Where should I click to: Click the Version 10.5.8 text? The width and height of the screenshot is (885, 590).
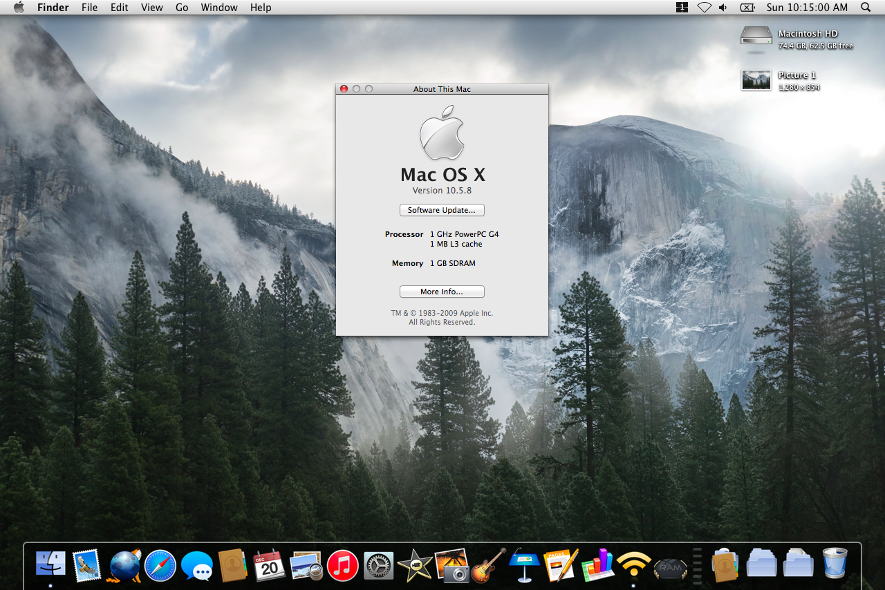tap(442, 191)
